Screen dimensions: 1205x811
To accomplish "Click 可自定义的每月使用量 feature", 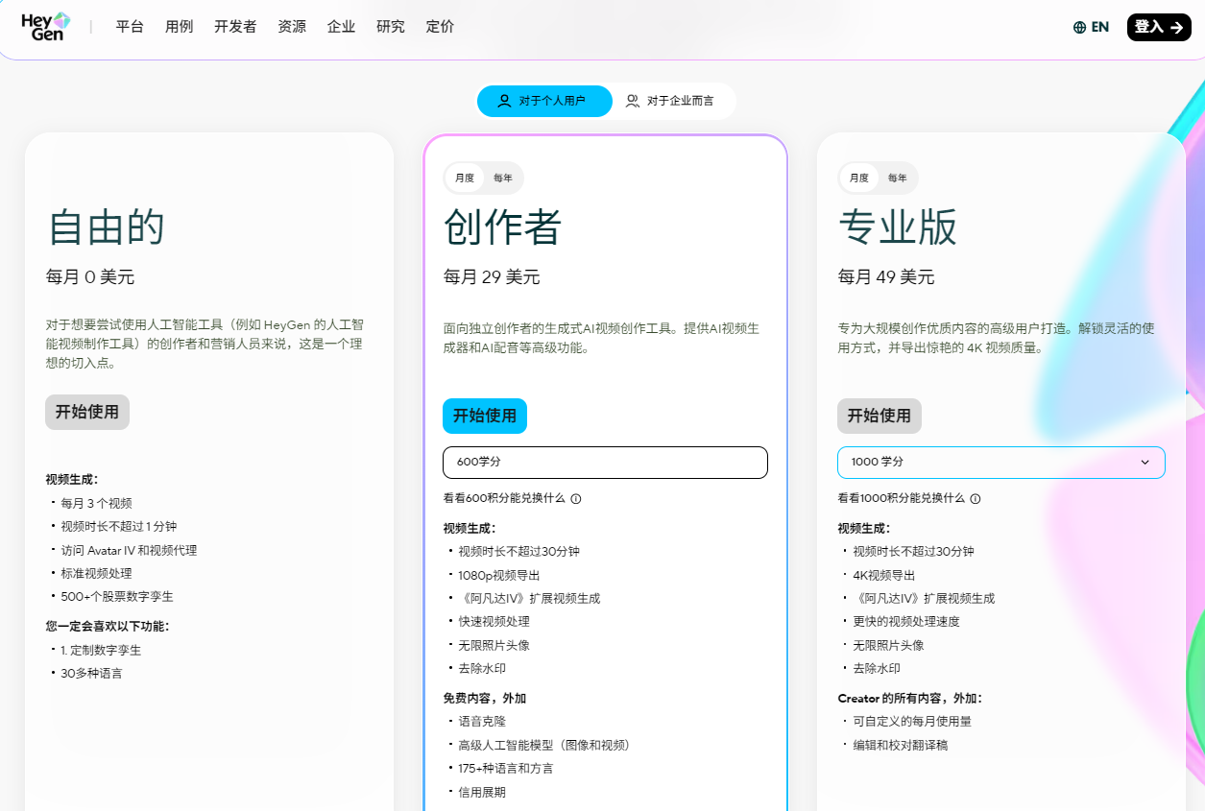I will pos(912,722).
